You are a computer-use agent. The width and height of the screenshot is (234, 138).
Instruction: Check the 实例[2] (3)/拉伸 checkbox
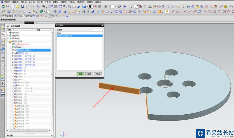(13, 59)
